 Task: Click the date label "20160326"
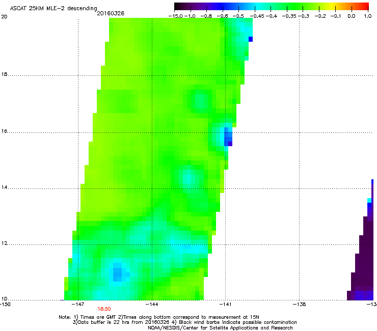(111, 13)
